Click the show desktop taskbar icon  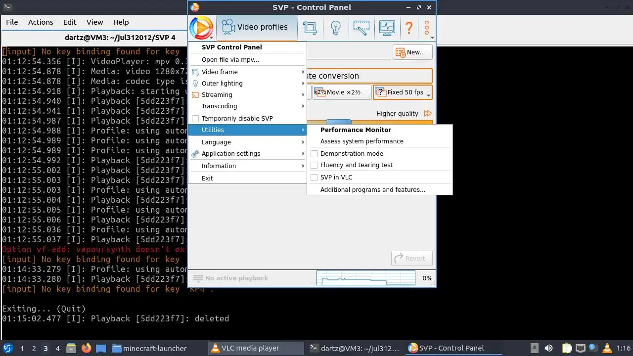pyautogui.click(x=101, y=348)
